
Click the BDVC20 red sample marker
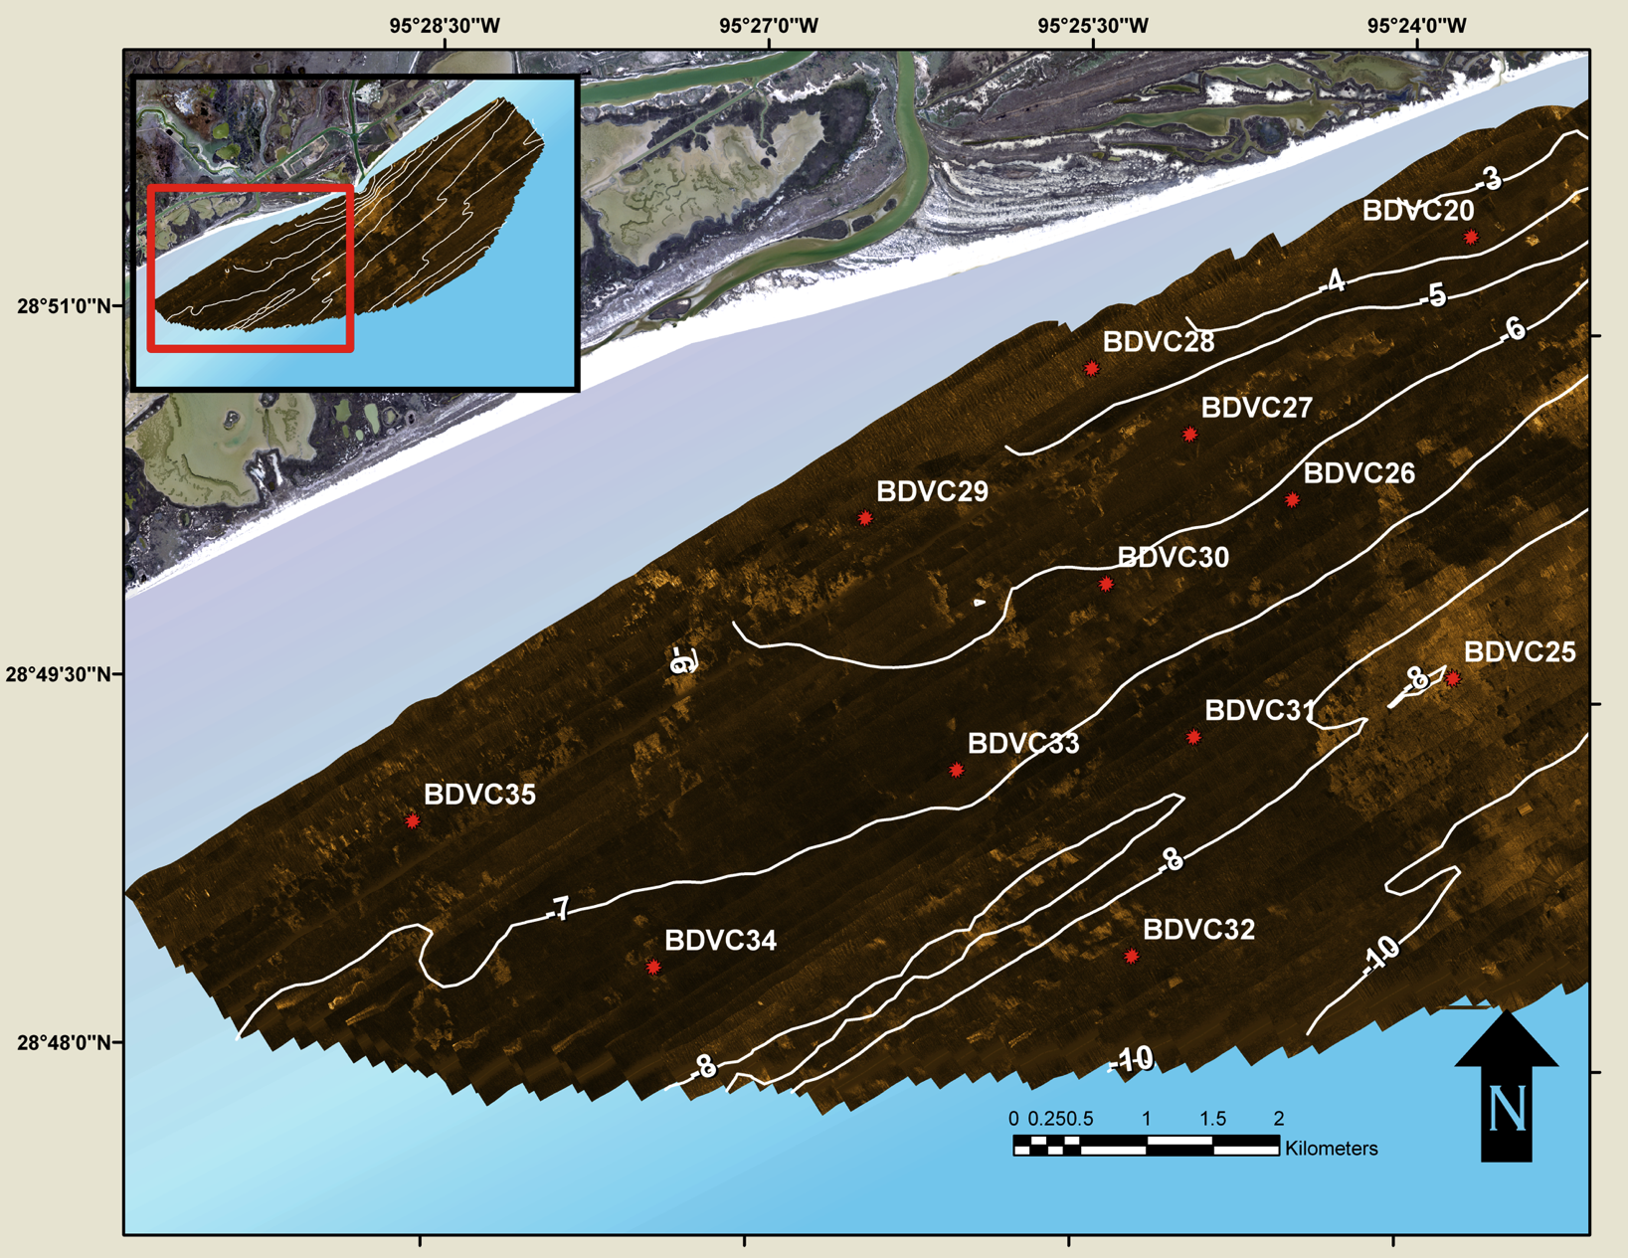[x=1471, y=237]
